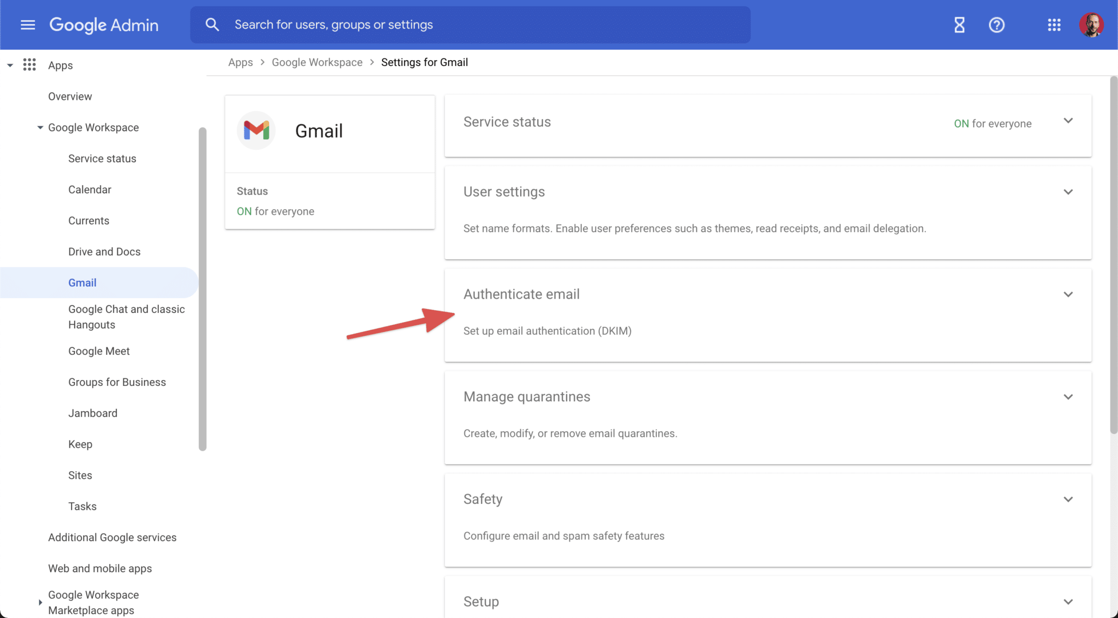Click Create, modify, or remove quarantines text

[x=570, y=433]
